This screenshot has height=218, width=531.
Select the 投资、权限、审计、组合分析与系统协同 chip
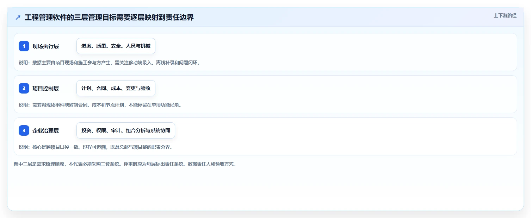coord(126,130)
